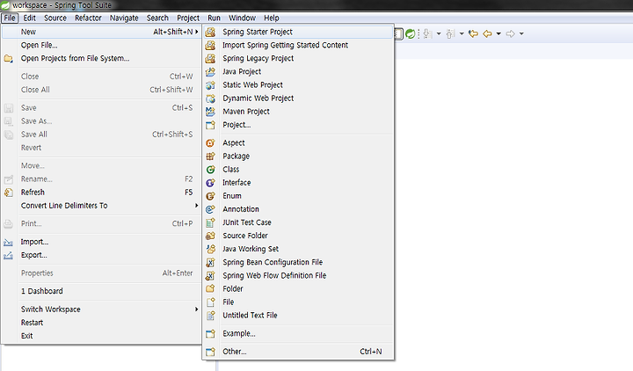Open the Edit menu

pyautogui.click(x=30, y=18)
